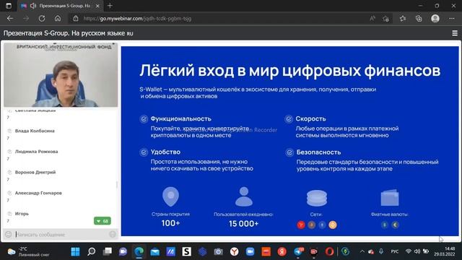
Task: Send the chat message
Action: click(x=113, y=234)
